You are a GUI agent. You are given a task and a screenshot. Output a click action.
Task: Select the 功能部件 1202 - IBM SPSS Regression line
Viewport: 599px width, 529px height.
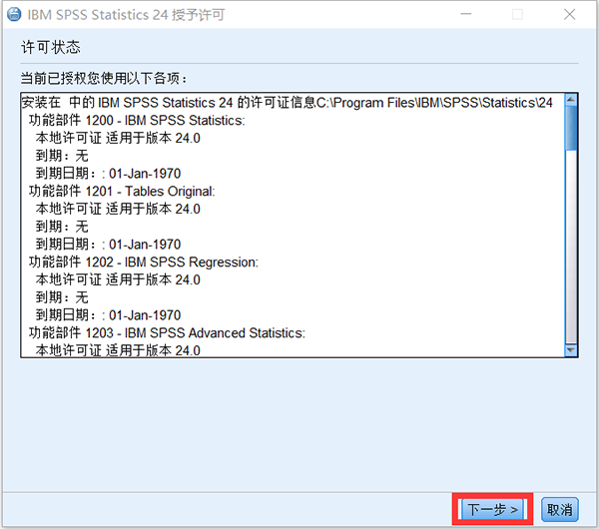click(144, 262)
